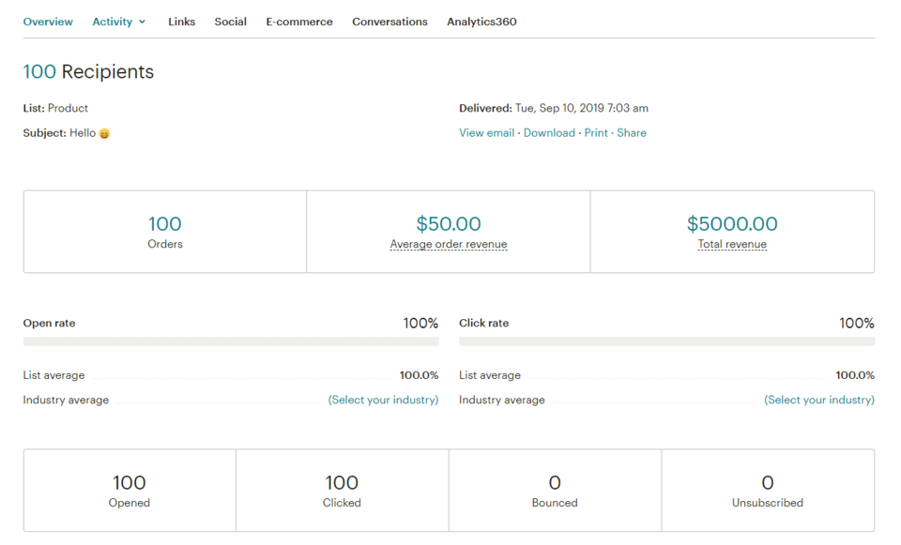Viewport: 901px width, 545px height.
Task: Select the E-commerce tab
Action: pyautogui.click(x=298, y=22)
